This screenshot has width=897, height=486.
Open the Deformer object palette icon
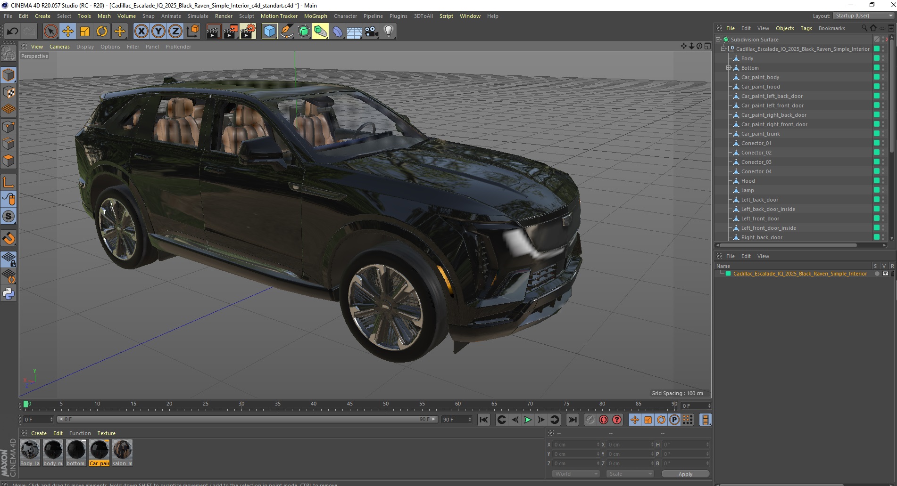tap(338, 32)
